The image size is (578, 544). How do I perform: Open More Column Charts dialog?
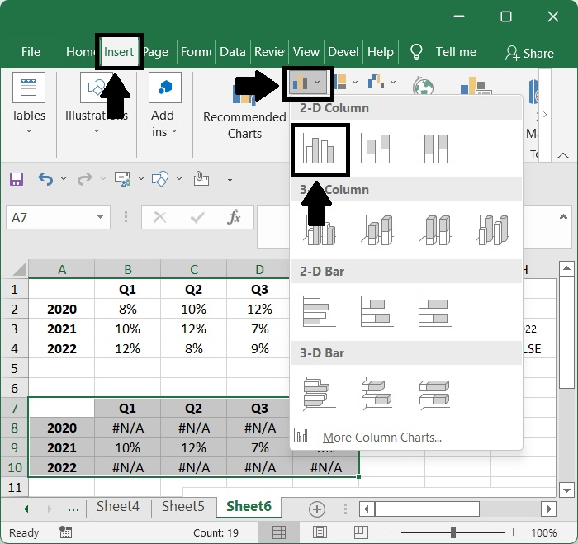pos(381,438)
